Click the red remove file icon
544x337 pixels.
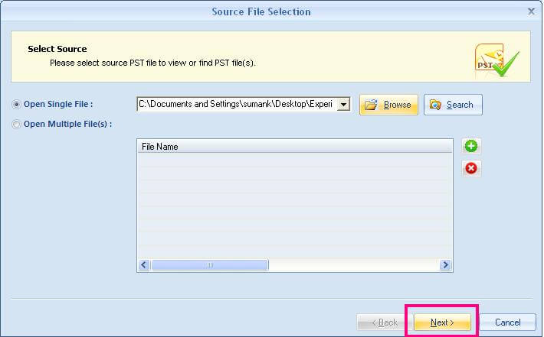tap(471, 168)
